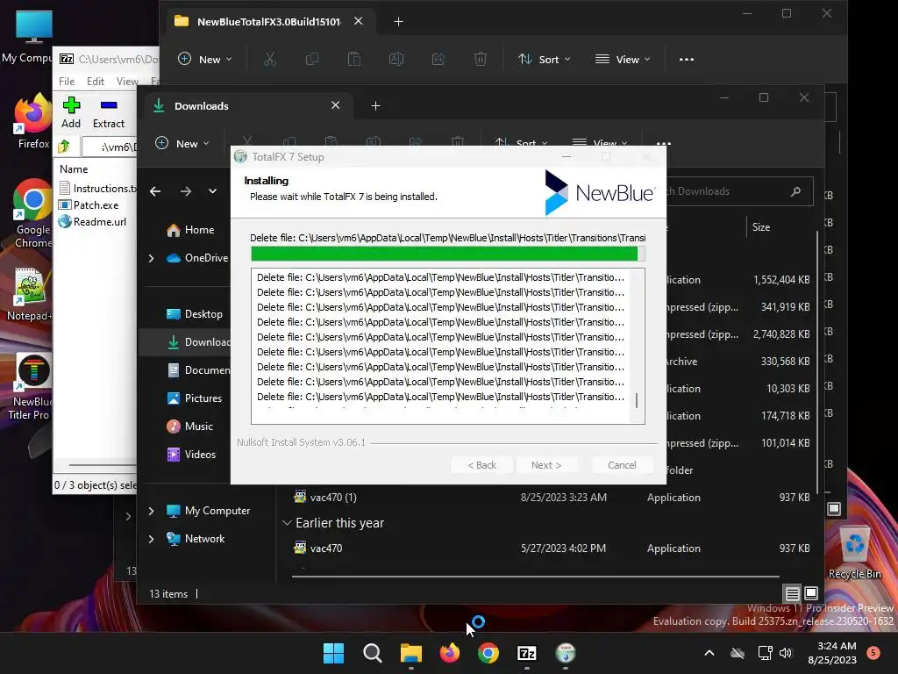Open the 7-Zip Edit menu
898x674 pixels.
95,82
